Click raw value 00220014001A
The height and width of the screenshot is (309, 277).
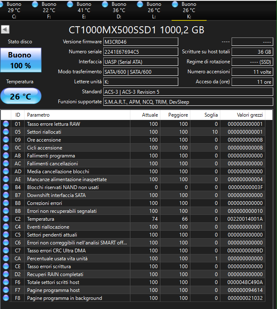tap(245, 219)
